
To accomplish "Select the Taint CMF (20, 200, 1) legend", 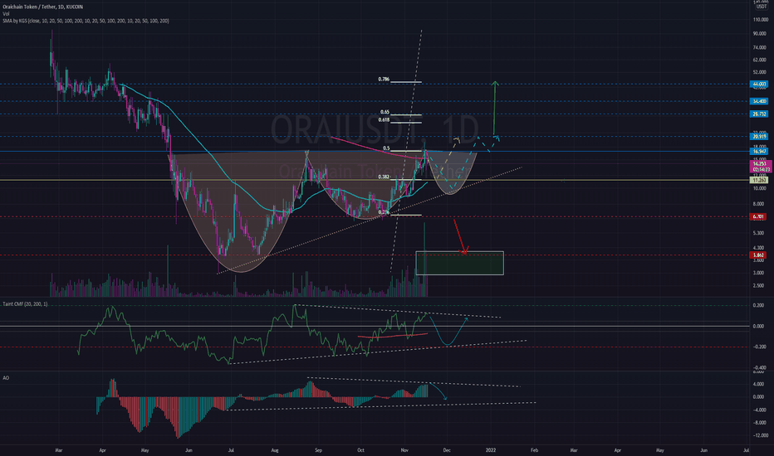I will (25, 304).
